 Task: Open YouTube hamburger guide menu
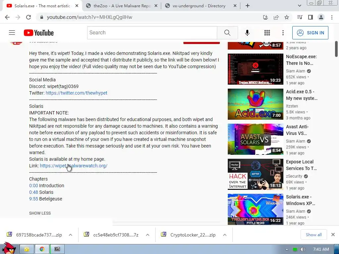12,33
